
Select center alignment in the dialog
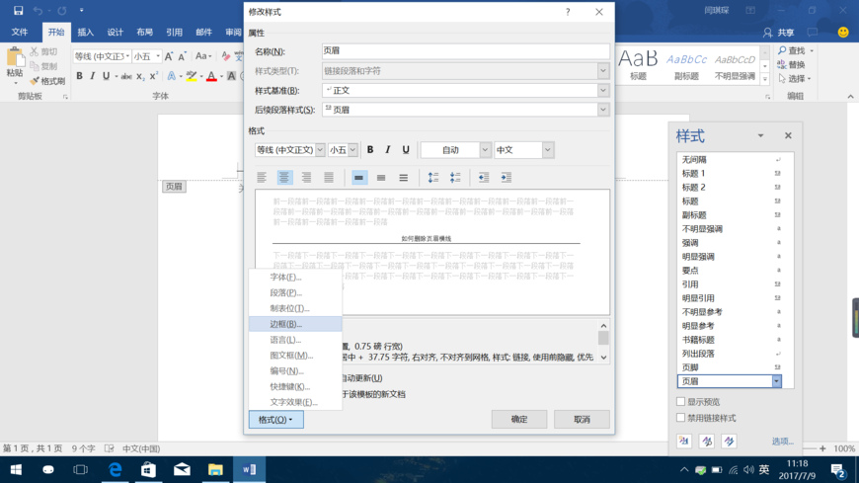(x=283, y=177)
